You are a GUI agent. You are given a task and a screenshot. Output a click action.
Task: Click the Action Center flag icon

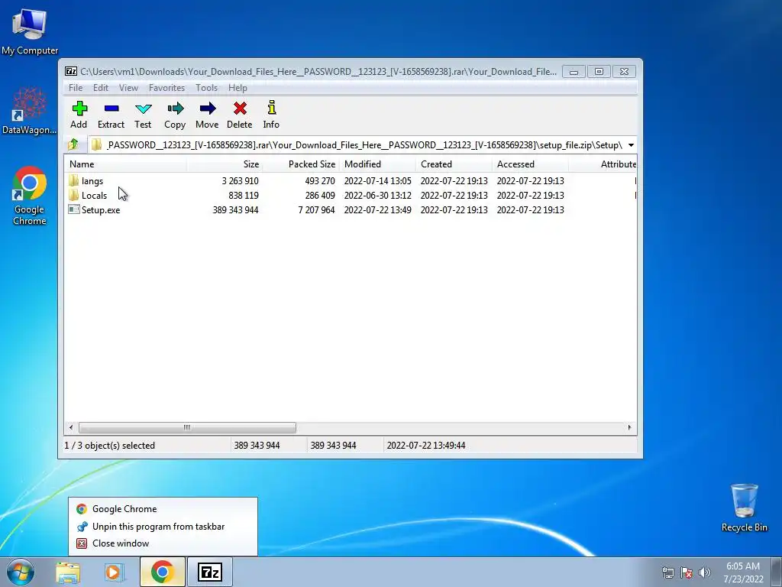[687, 572]
